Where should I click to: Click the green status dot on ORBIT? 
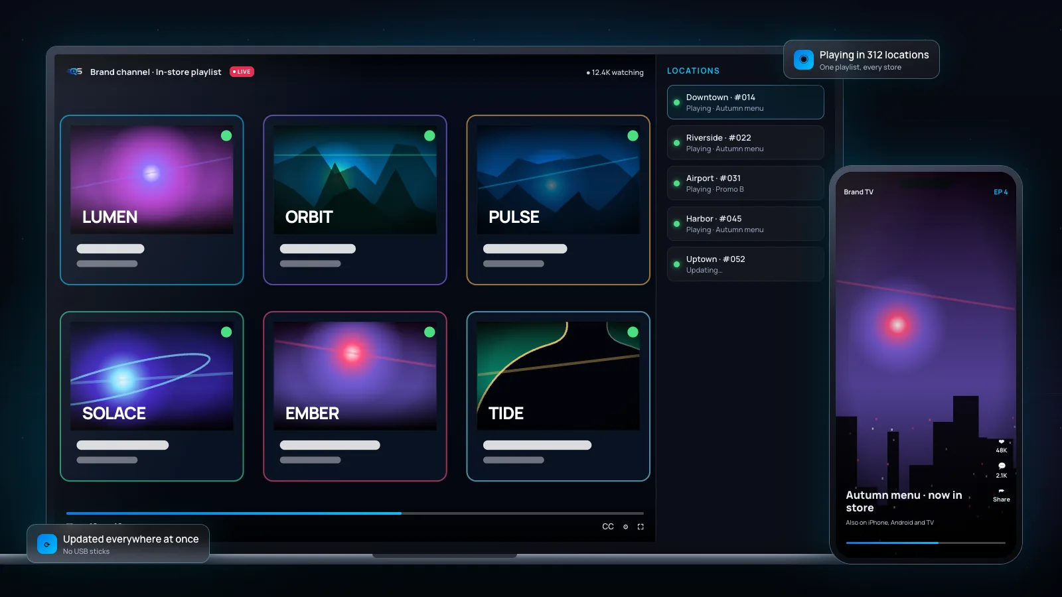click(x=429, y=135)
